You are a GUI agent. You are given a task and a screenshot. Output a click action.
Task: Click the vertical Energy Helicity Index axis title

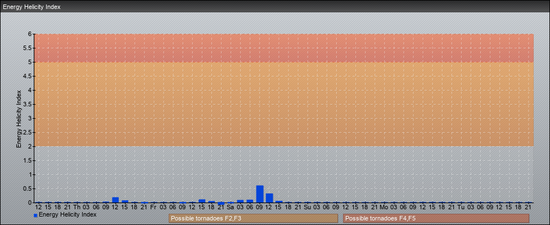pyautogui.click(x=19, y=119)
